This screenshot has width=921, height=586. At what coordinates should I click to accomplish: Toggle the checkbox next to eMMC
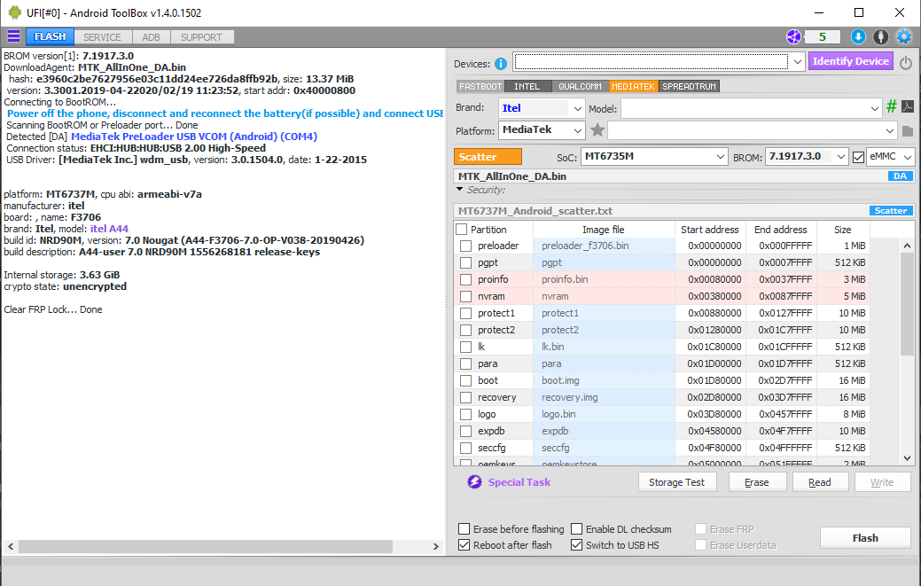coord(858,157)
